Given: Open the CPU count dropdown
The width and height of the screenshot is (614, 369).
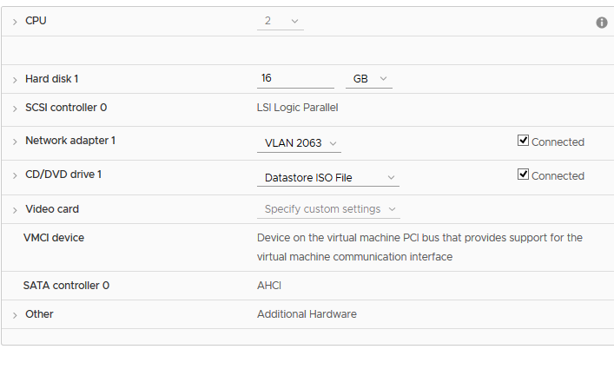Looking at the screenshot, I should (x=281, y=21).
